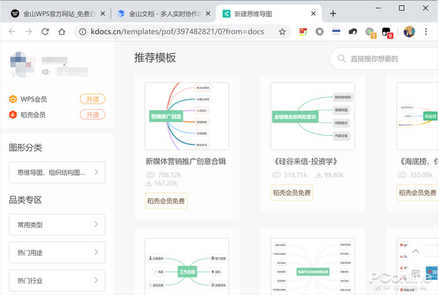Open Chrome profile avatar icon

point(410,31)
